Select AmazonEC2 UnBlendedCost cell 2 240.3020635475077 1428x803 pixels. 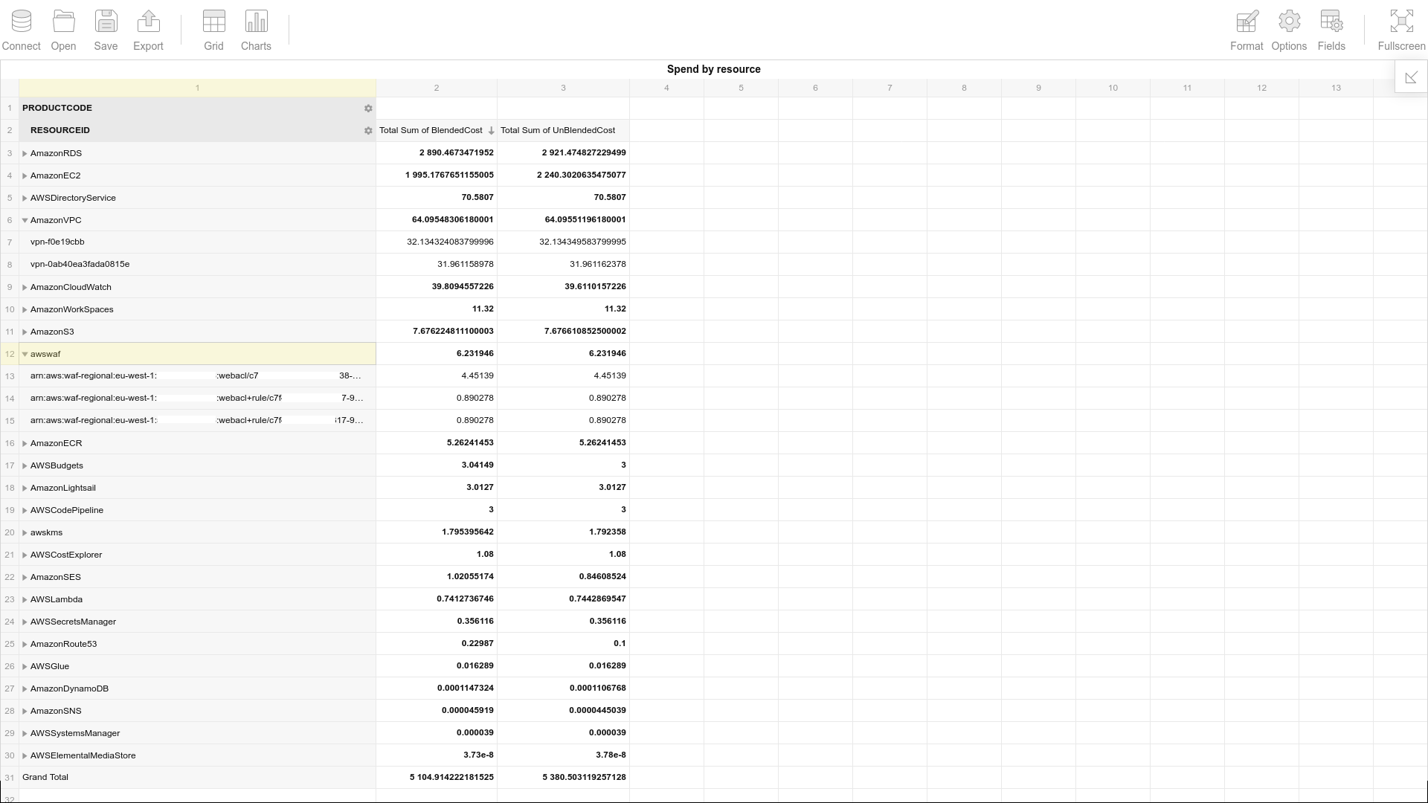pos(563,175)
